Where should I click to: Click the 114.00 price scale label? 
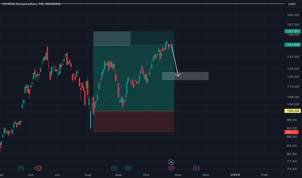[x=293, y=87]
